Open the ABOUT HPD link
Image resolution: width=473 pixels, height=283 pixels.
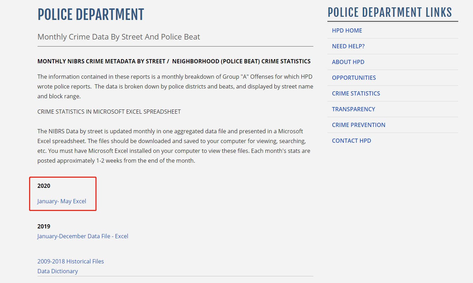pos(348,62)
